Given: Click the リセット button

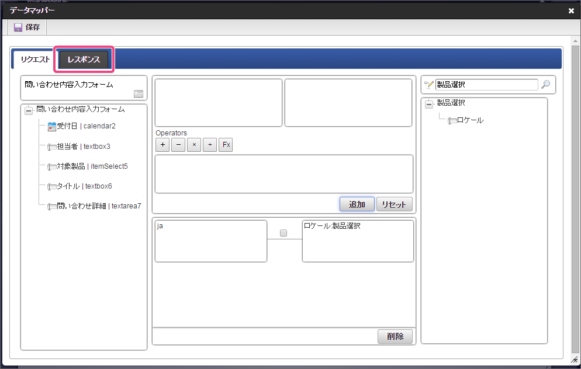Looking at the screenshot, I should click(394, 204).
